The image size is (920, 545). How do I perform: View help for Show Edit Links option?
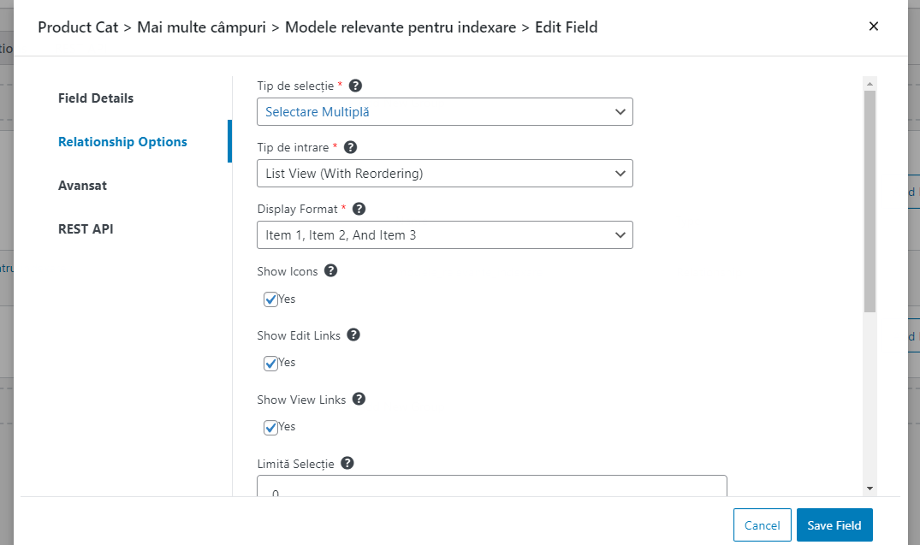coord(353,335)
